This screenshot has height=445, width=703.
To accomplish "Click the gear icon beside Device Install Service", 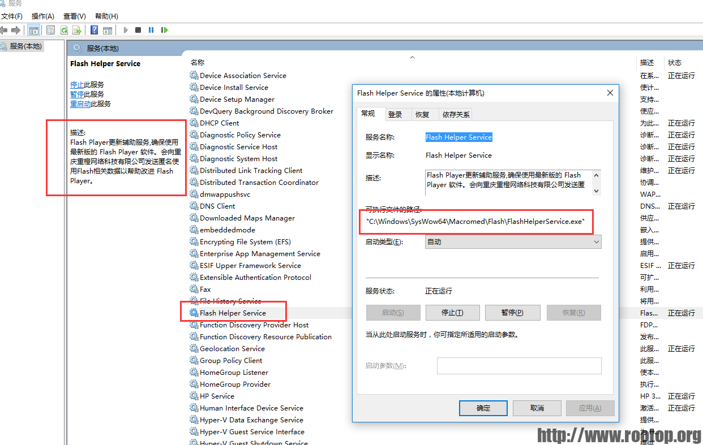I will tap(194, 87).
